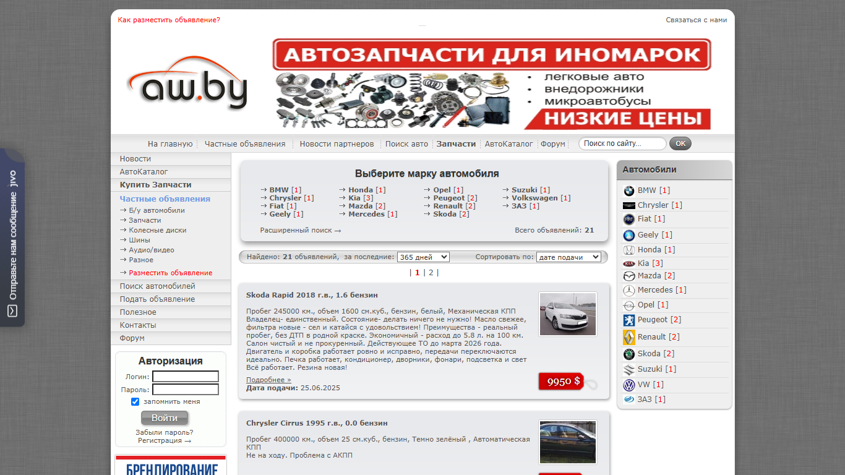
Task: Click the 'Войти' login button
Action: coord(165,418)
